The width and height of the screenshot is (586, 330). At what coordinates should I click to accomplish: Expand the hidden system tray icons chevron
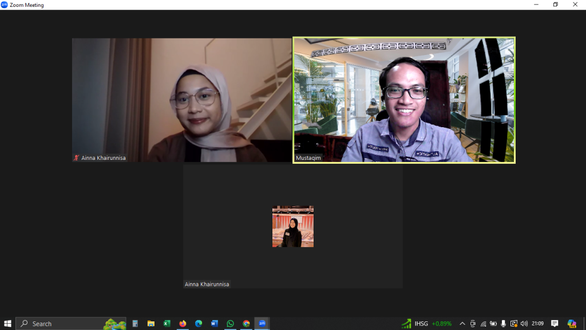click(x=462, y=324)
